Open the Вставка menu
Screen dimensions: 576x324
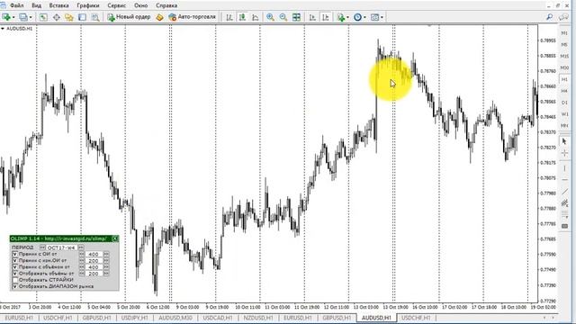(58, 5)
